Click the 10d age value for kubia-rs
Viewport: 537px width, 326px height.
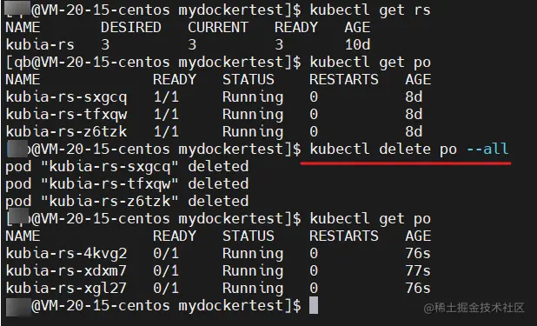tap(357, 45)
